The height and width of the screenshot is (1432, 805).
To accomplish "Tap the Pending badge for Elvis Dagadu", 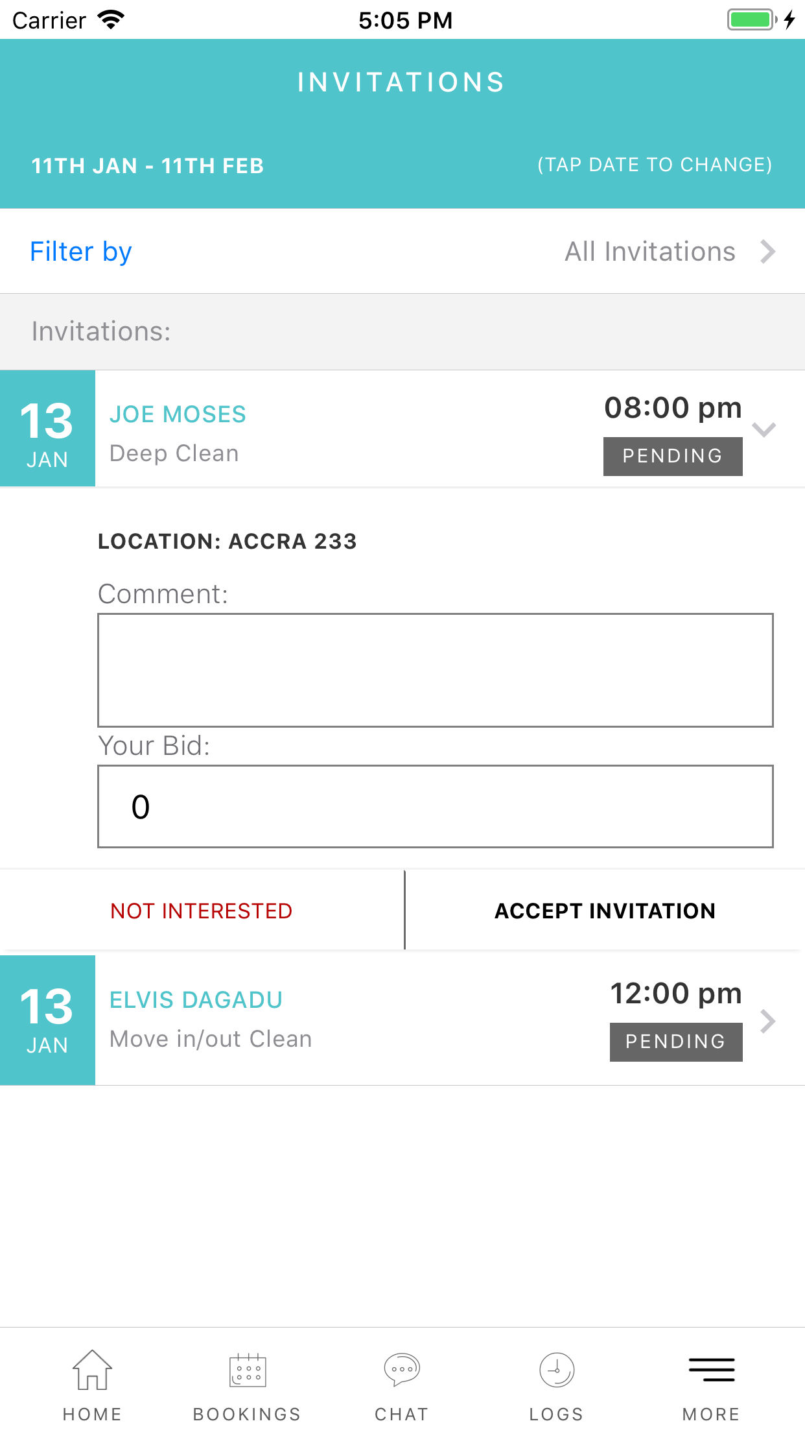I will [x=676, y=1042].
